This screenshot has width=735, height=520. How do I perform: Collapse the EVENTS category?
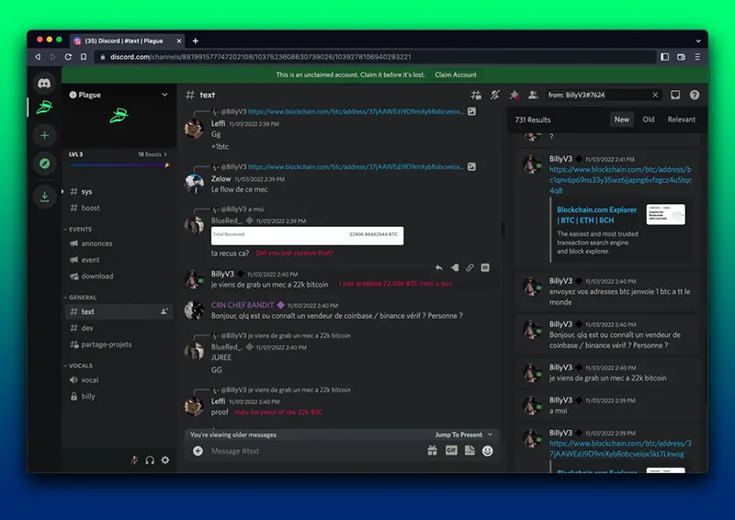[78, 230]
